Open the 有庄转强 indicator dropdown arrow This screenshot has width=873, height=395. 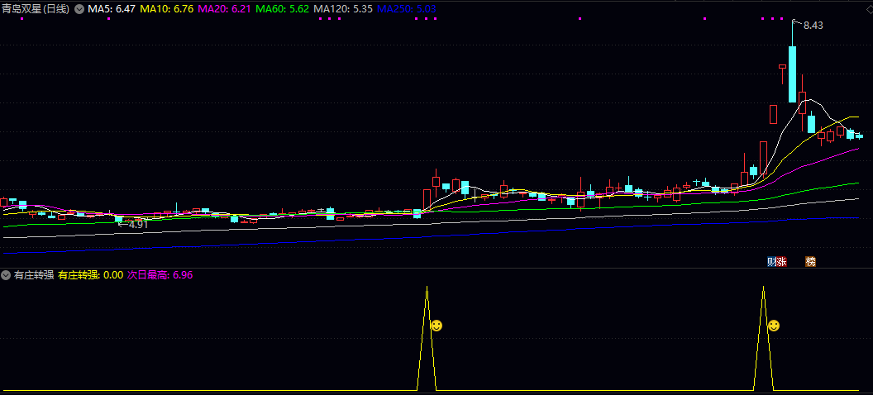click(x=6, y=275)
